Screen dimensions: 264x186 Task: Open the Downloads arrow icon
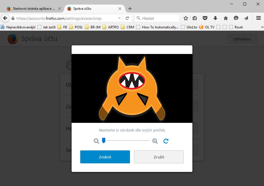(215, 18)
